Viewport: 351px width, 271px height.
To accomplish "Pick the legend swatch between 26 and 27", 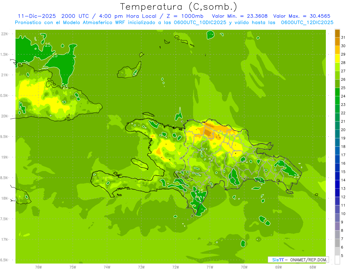I will [337, 75].
